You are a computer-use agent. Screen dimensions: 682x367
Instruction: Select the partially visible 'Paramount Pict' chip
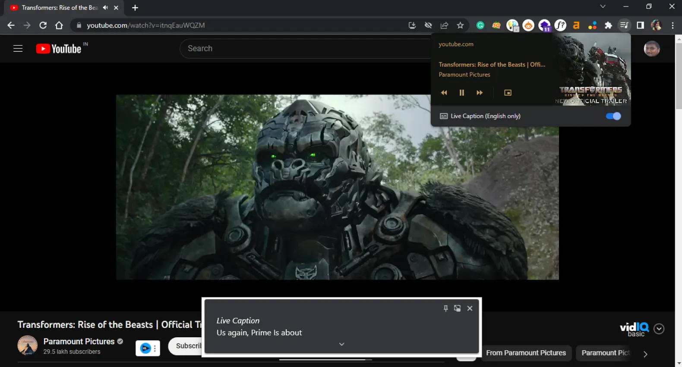(x=605, y=353)
